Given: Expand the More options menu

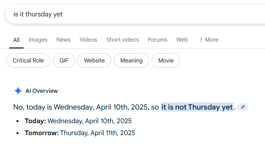Looking at the screenshot, I should [209, 40].
